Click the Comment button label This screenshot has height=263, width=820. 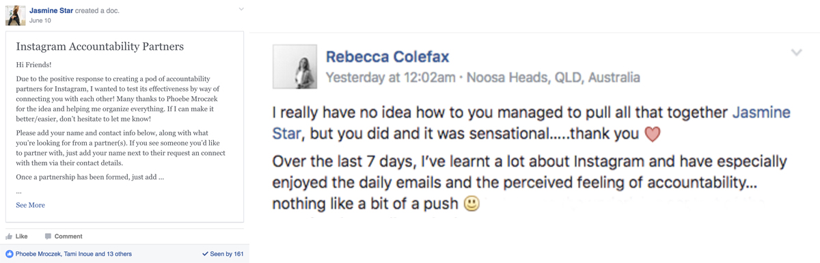pyautogui.click(x=68, y=236)
